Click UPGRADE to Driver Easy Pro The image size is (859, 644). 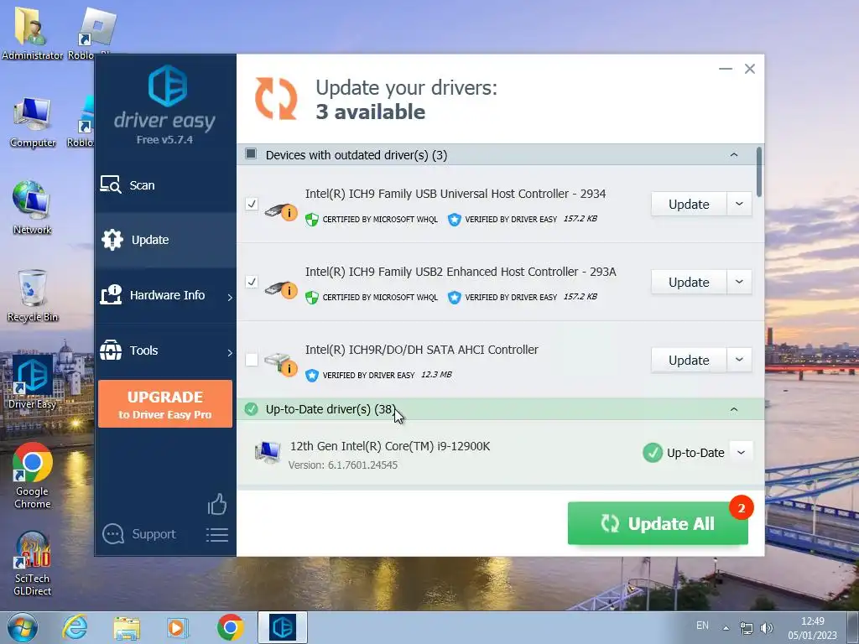click(x=165, y=403)
